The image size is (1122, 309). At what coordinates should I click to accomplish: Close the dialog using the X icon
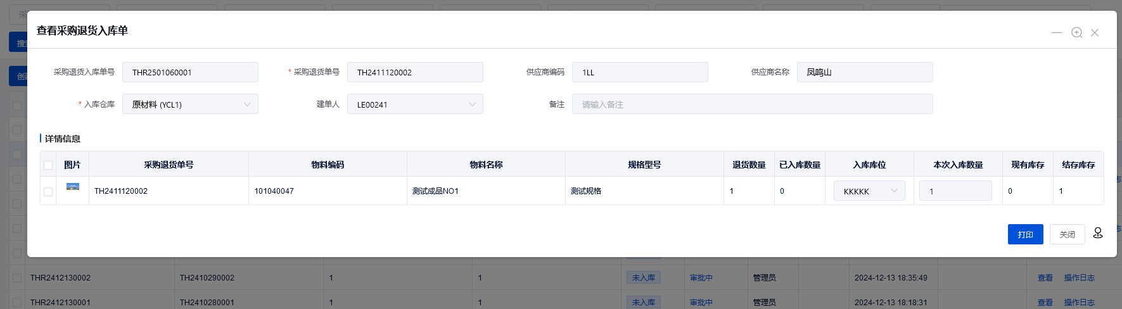coord(1095,32)
